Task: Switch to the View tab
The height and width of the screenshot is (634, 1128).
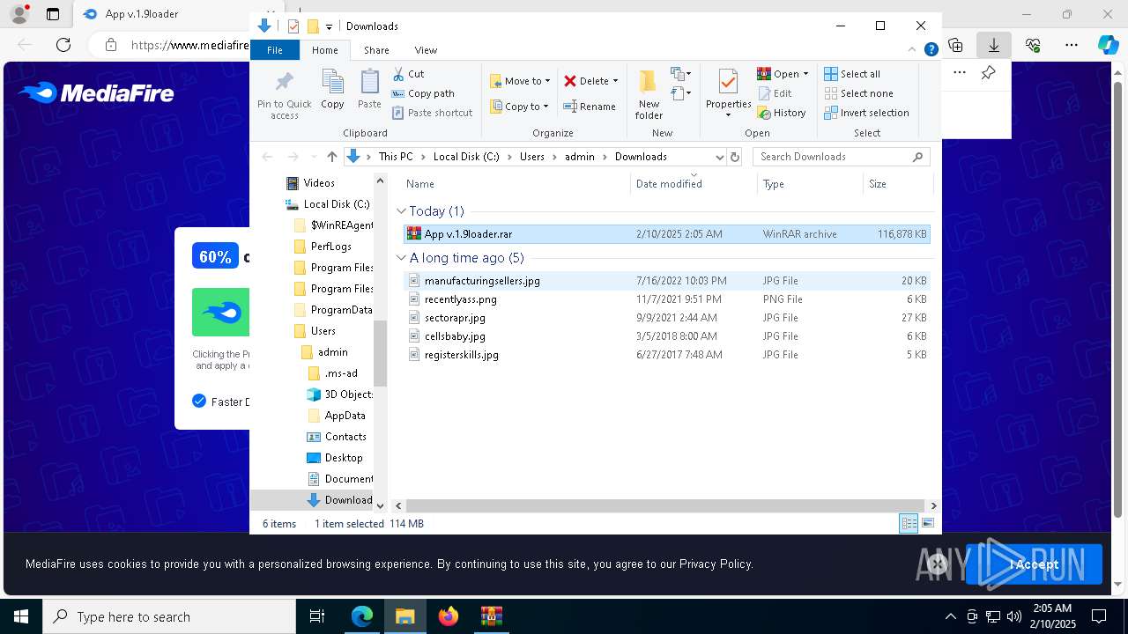Action: tap(426, 50)
